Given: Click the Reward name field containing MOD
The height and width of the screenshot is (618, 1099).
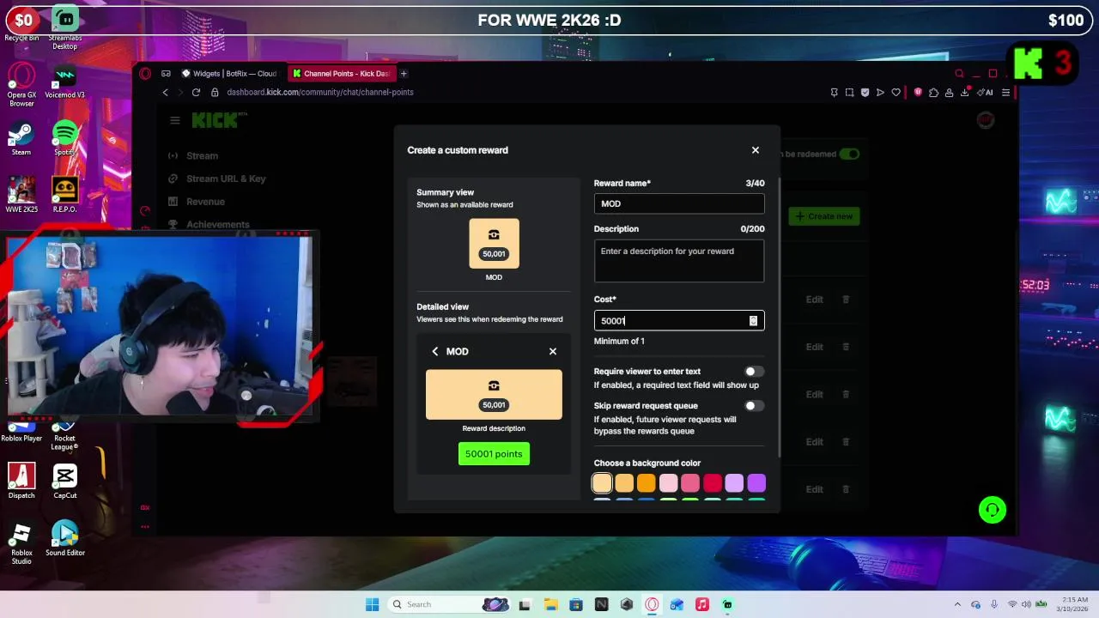Looking at the screenshot, I should 679,203.
